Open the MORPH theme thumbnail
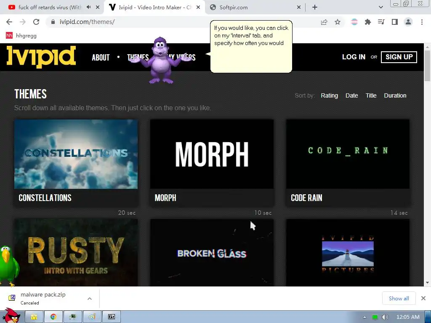Image resolution: width=431 pixels, height=323 pixels. (x=212, y=154)
